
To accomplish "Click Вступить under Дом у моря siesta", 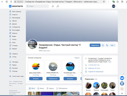I will coord(36,79).
